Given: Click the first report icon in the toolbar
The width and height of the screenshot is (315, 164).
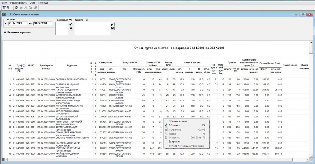Looking at the screenshot, I should [4, 7].
